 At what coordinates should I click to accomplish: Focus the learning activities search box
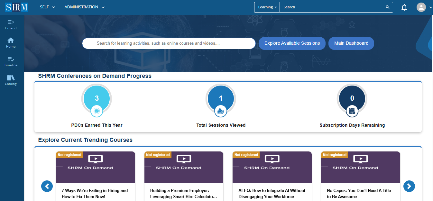tap(169, 43)
